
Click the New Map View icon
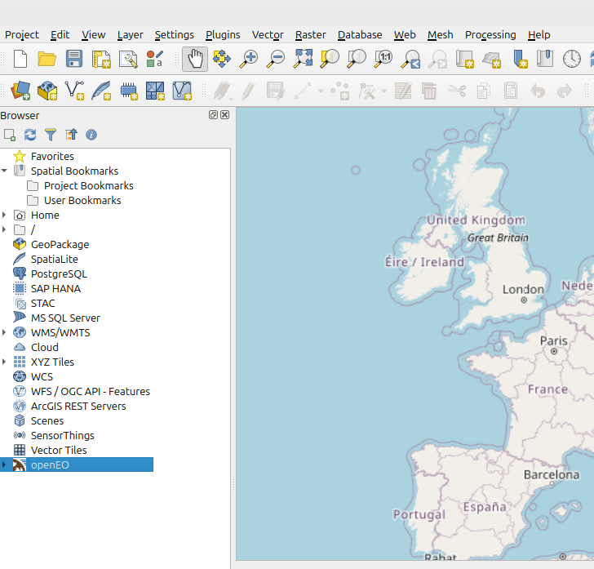click(x=465, y=59)
